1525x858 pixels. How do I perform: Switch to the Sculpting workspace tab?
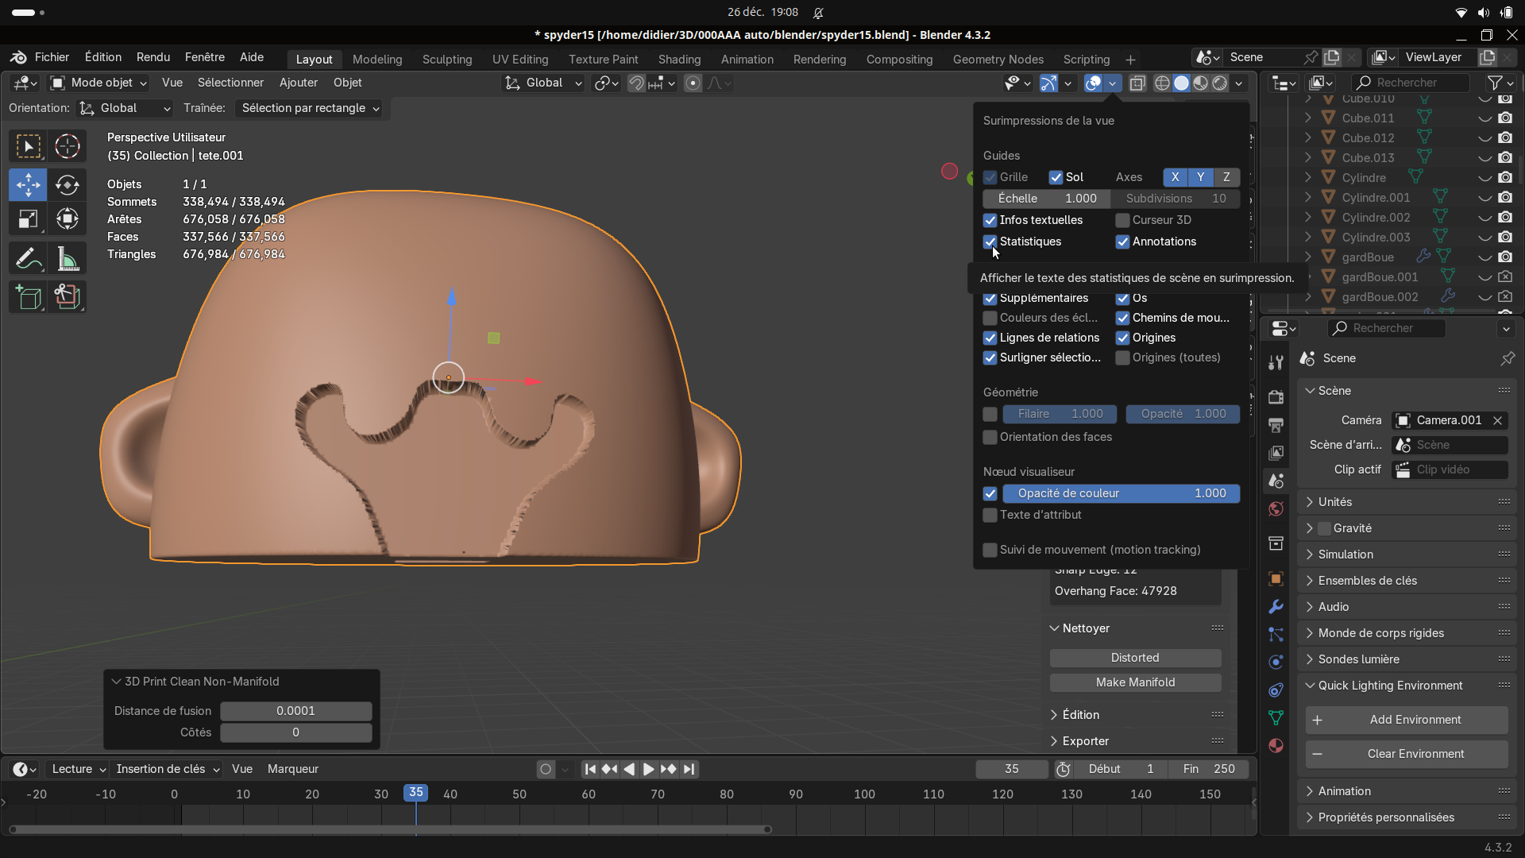(446, 60)
